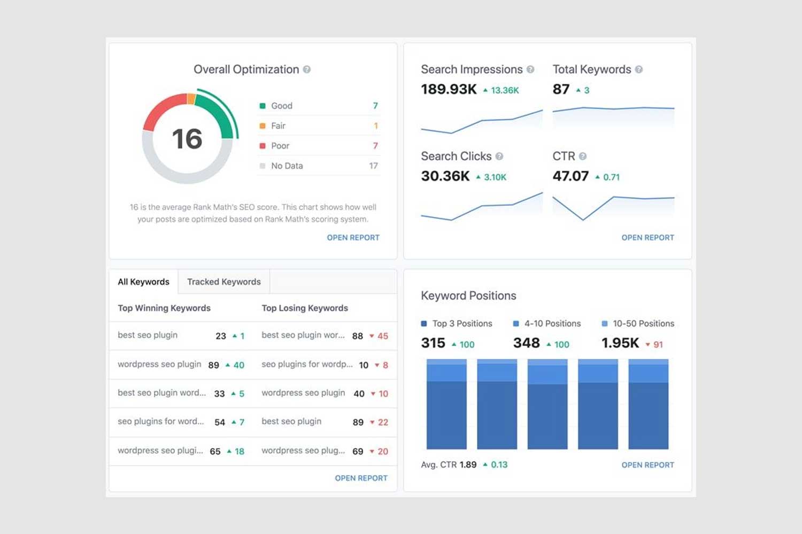Viewport: 802px width, 534px height.
Task: Switch to the All Keywords tab
Action: point(143,282)
